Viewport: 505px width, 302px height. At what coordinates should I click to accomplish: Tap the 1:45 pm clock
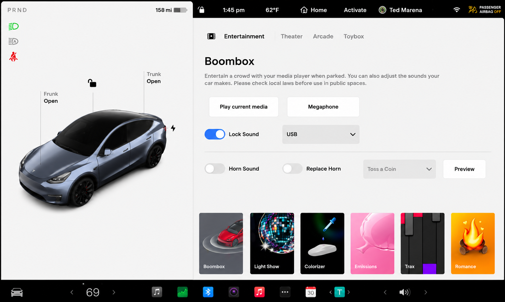click(x=234, y=10)
